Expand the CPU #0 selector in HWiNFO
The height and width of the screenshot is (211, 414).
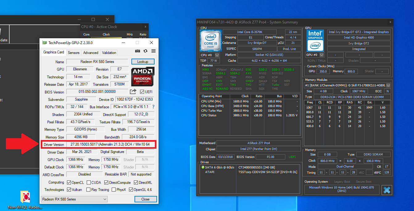coord(217,55)
